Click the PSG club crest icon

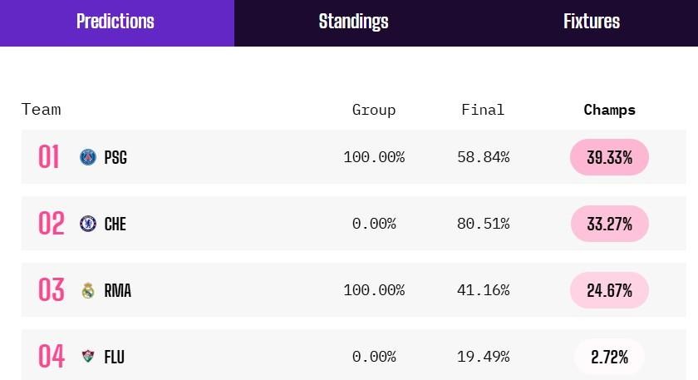pyautogui.click(x=88, y=157)
